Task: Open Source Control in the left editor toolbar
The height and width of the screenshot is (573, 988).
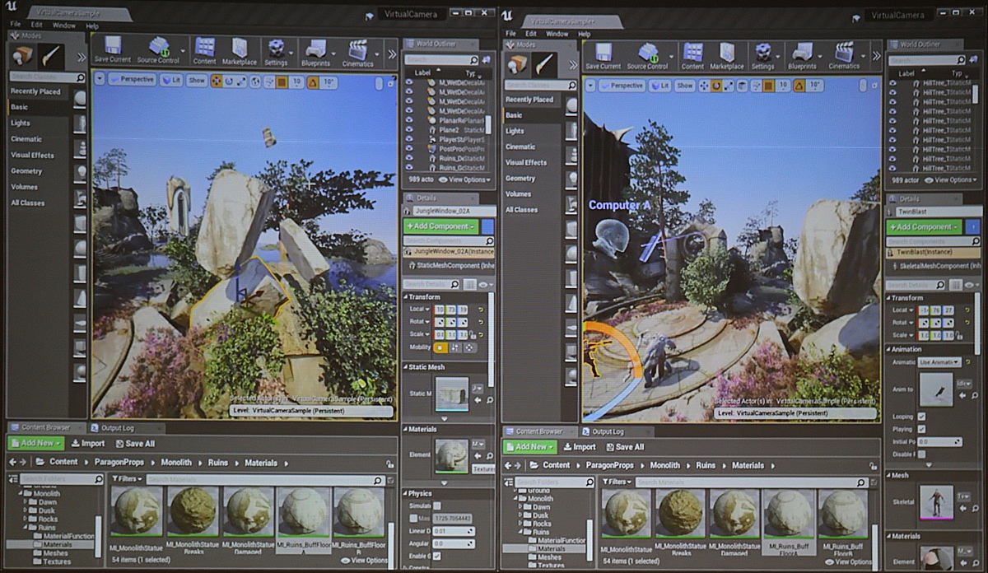Action: click(x=158, y=50)
